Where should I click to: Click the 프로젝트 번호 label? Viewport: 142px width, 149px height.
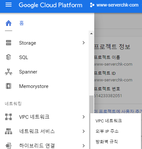click(x=107, y=89)
